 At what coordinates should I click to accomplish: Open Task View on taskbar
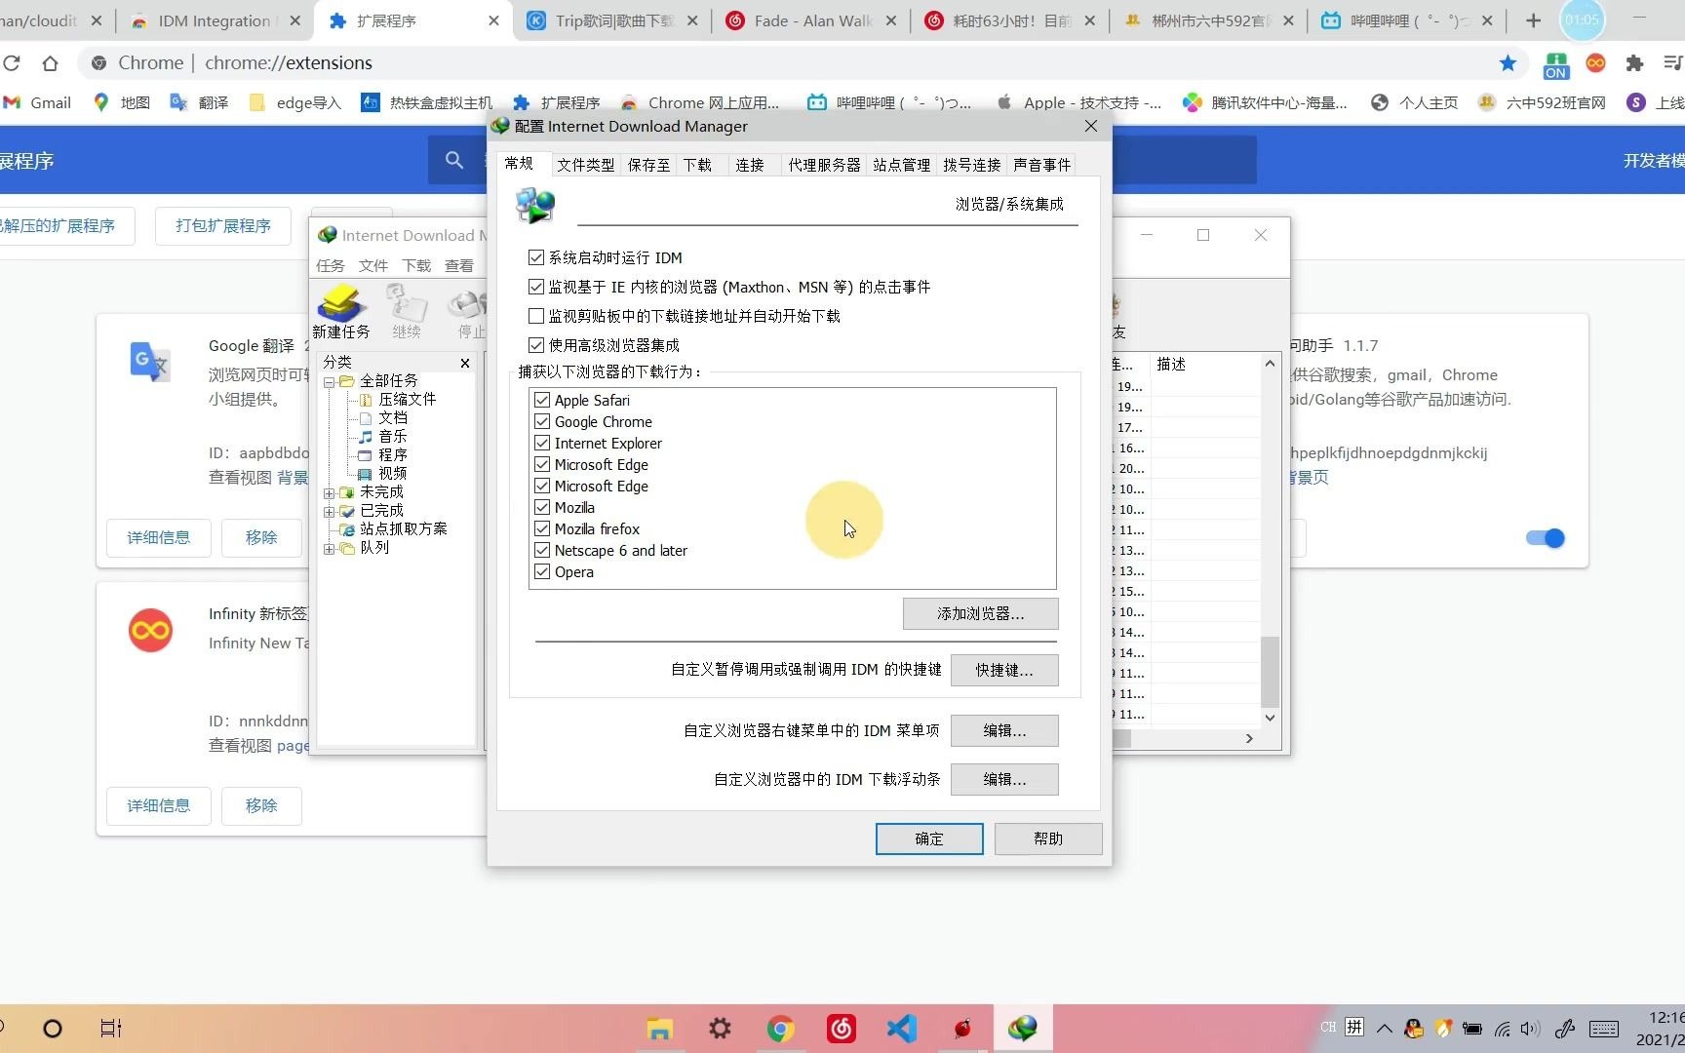coord(111,1029)
